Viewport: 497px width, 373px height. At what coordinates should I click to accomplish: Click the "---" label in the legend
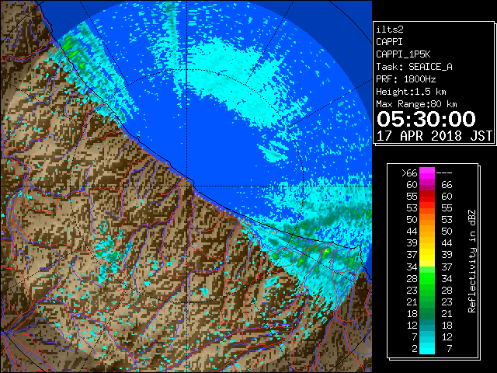(x=444, y=173)
